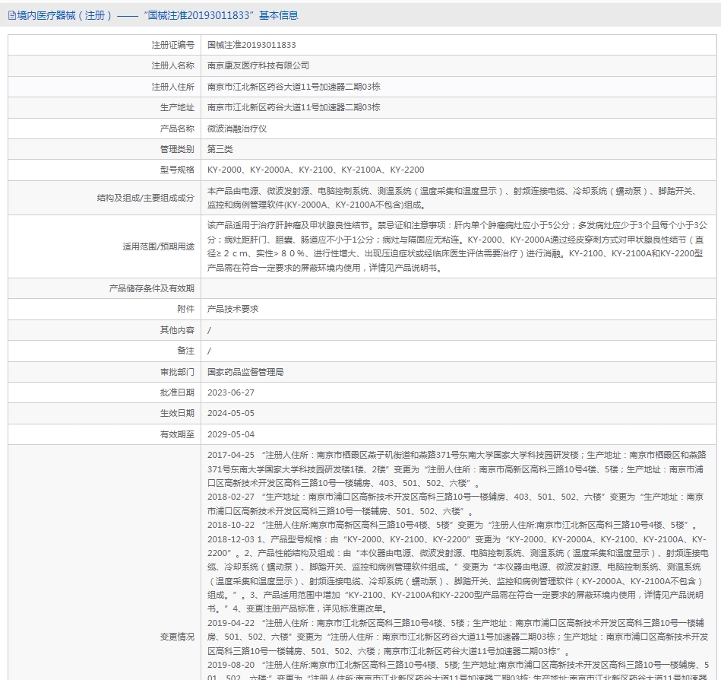Click the 审批部门 label
This screenshot has height=680, width=721.
tap(177, 372)
